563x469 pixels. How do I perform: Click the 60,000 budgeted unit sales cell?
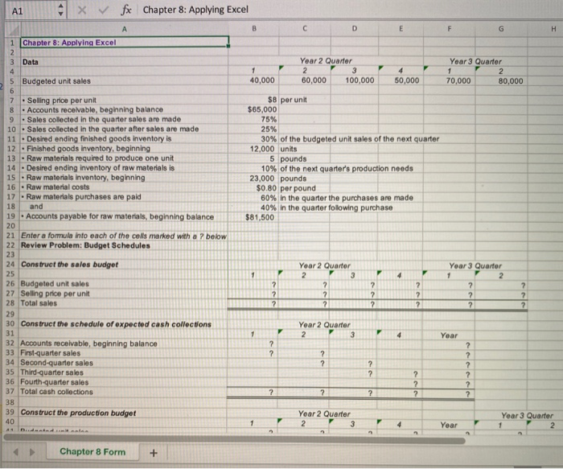pos(305,80)
